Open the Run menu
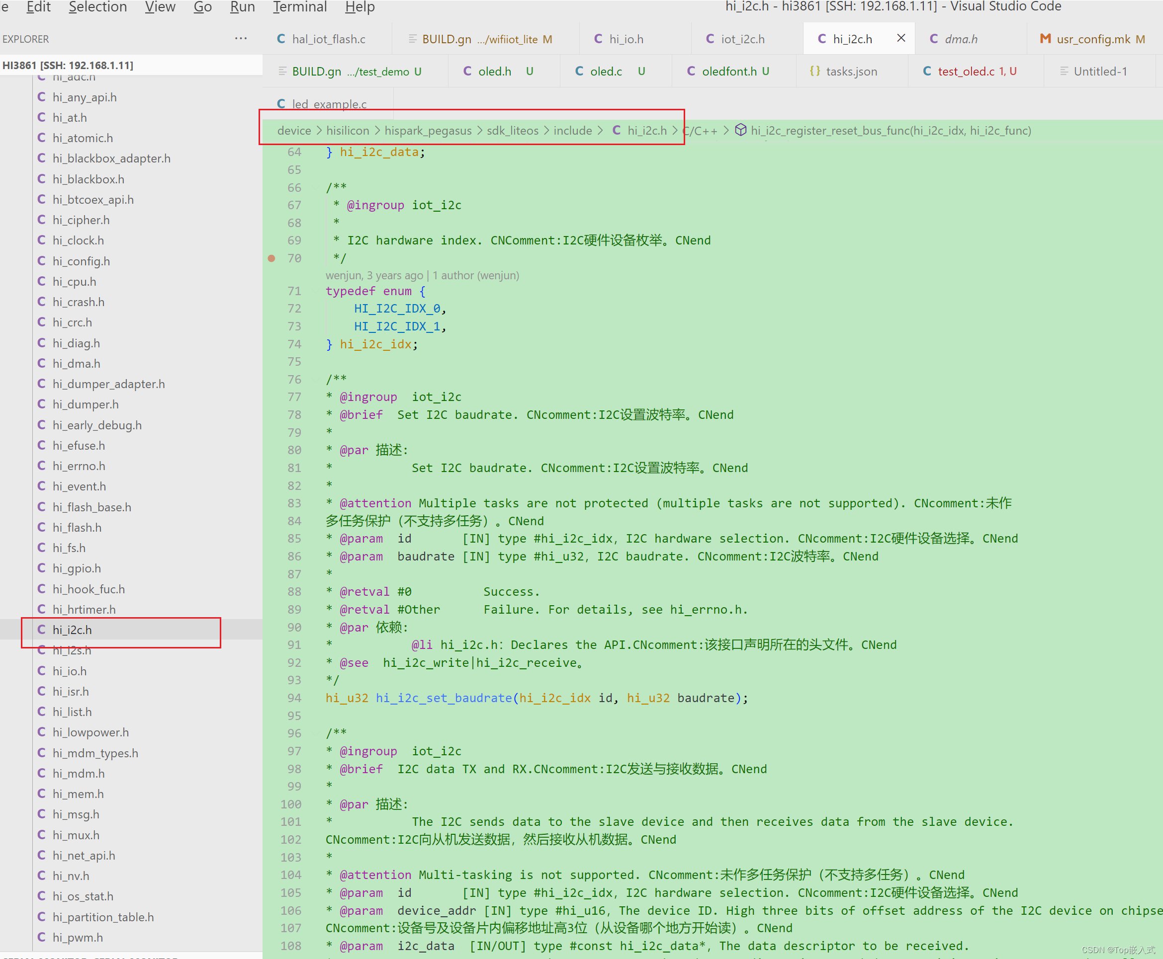The height and width of the screenshot is (959, 1163). (x=242, y=7)
